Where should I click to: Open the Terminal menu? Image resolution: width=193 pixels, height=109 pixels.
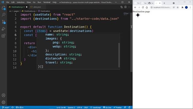coord(47,2)
